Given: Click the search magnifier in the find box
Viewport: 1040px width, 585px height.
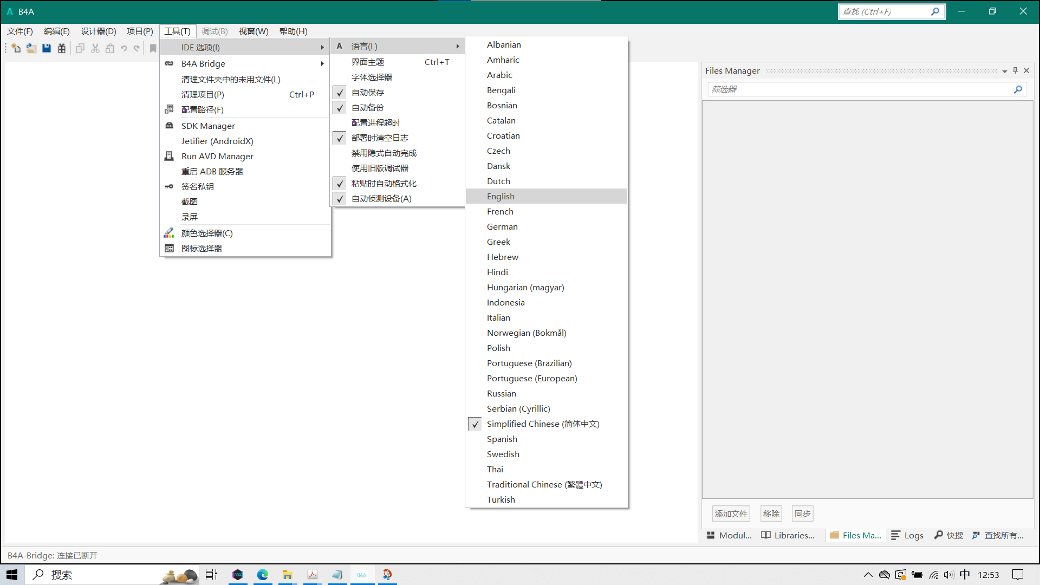Looking at the screenshot, I should point(935,11).
